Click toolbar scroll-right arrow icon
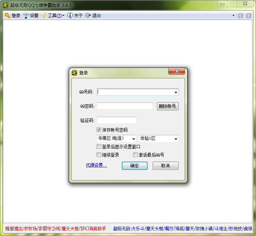 point(249,16)
